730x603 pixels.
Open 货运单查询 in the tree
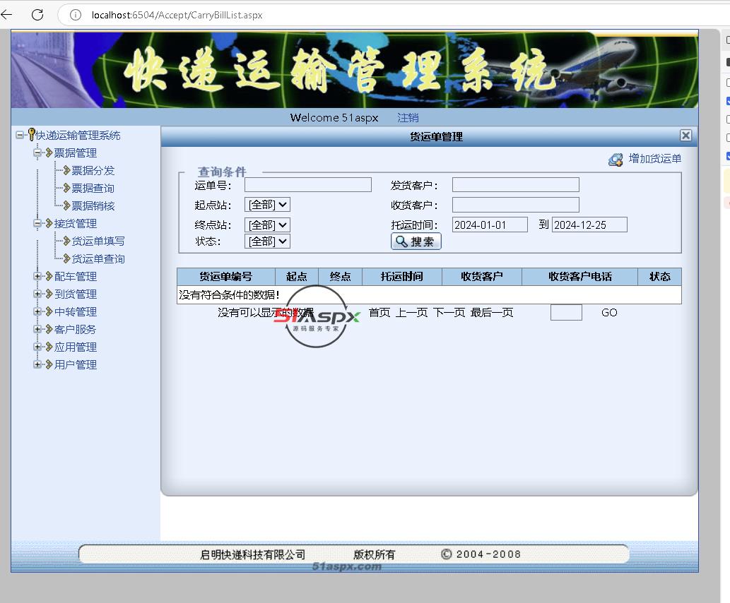tap(98, 259)
